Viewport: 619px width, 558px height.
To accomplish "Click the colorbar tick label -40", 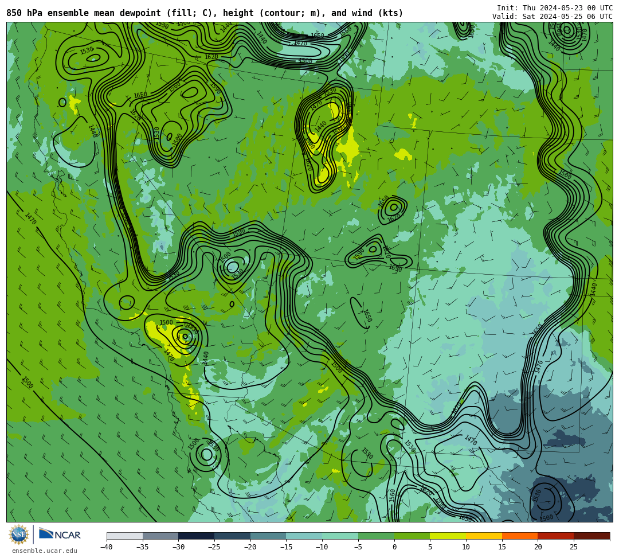I will tap(106, 547).
